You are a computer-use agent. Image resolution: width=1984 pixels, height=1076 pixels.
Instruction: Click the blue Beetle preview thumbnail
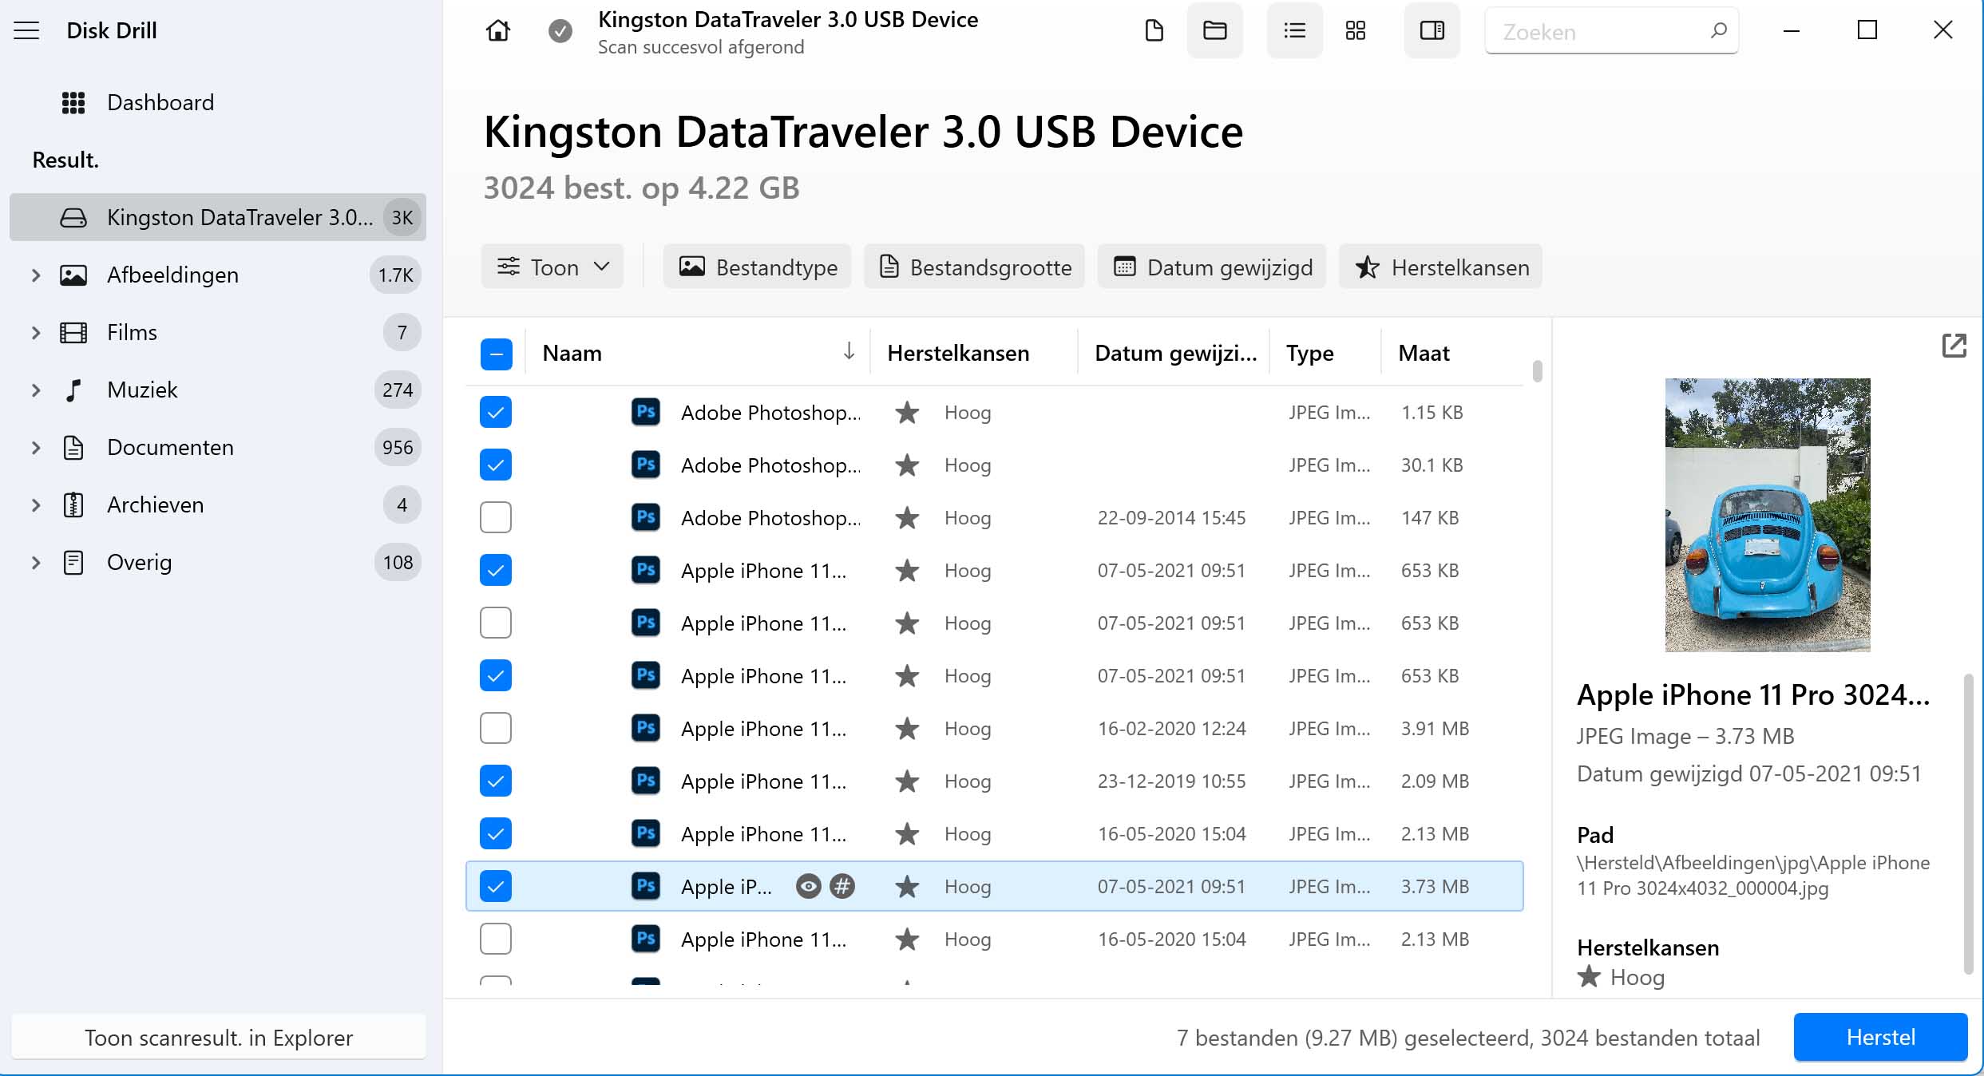(x=1768, y=515)
